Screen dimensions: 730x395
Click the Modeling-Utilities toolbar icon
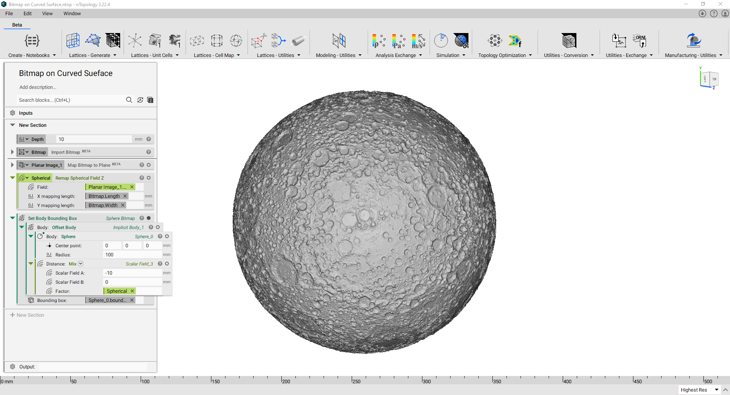click(339, 41)
